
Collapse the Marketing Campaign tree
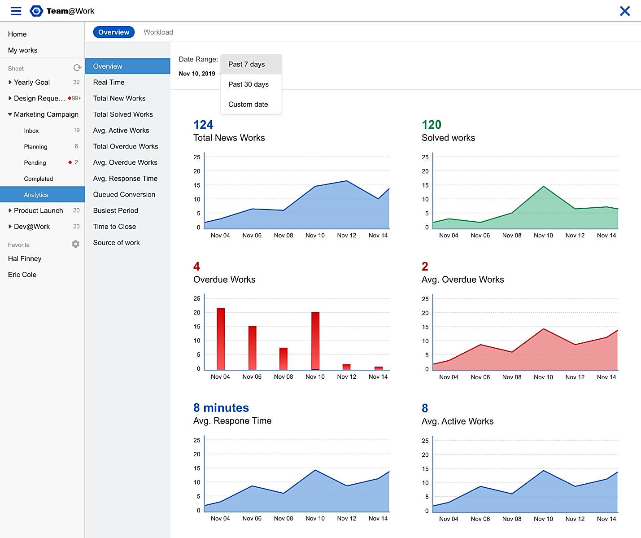click(10, 114)
